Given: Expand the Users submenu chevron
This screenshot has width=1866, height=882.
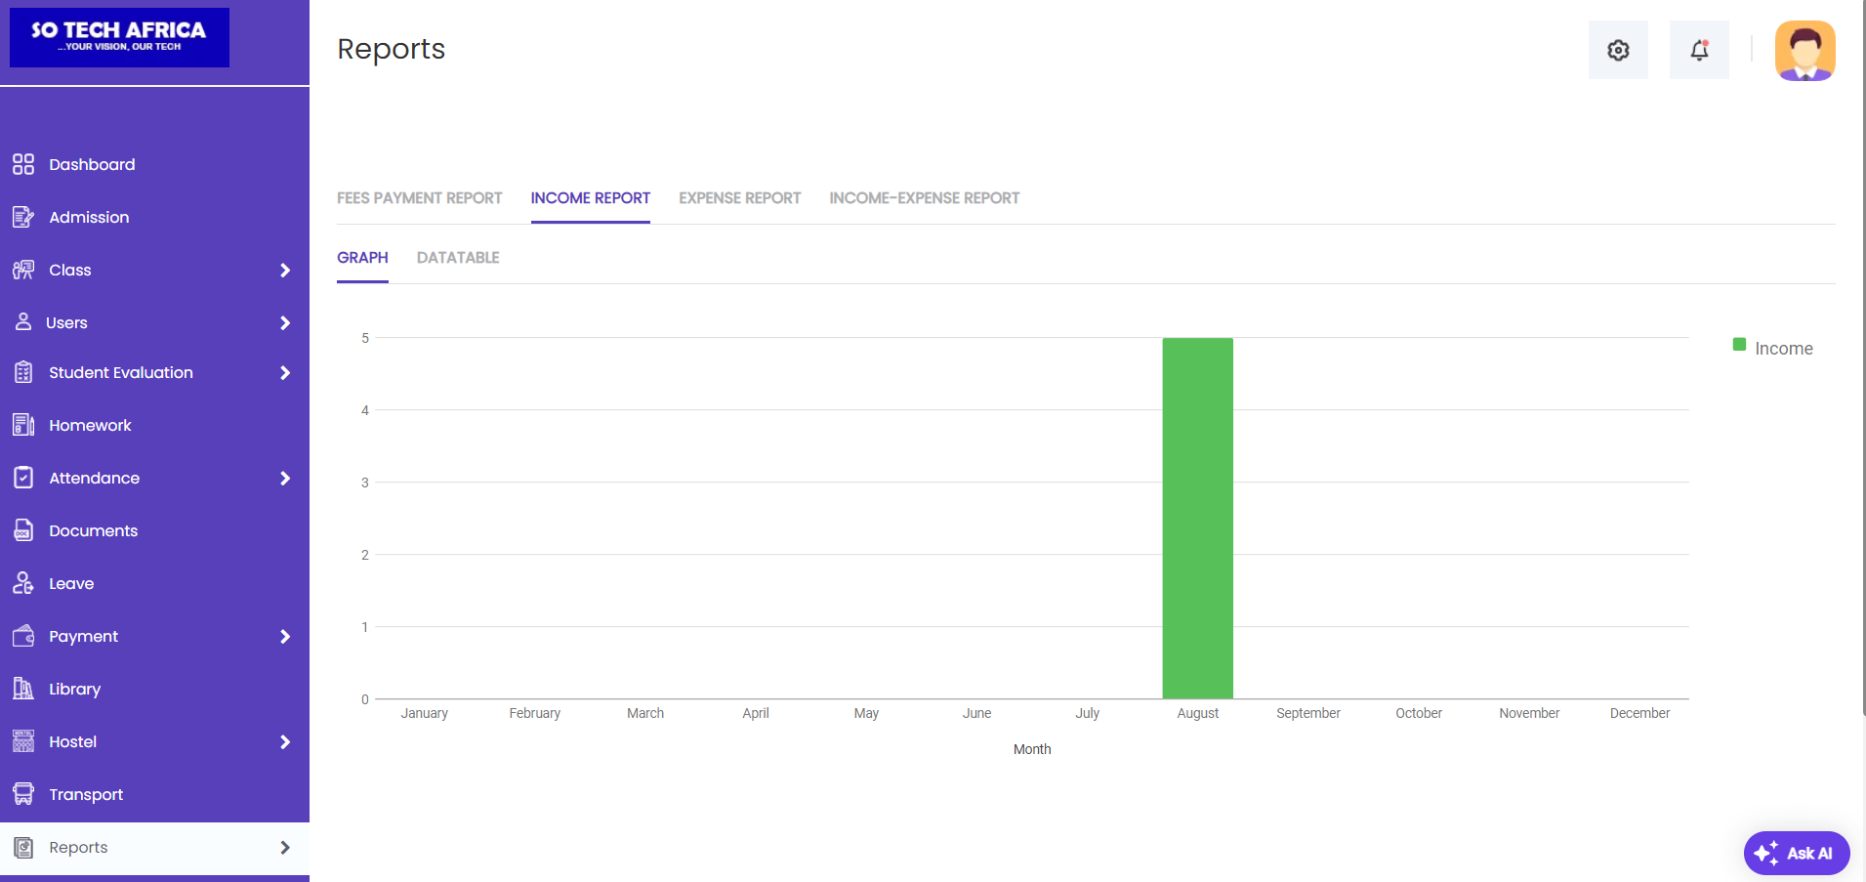Looking at the screenshot, I should coord(285,323).
